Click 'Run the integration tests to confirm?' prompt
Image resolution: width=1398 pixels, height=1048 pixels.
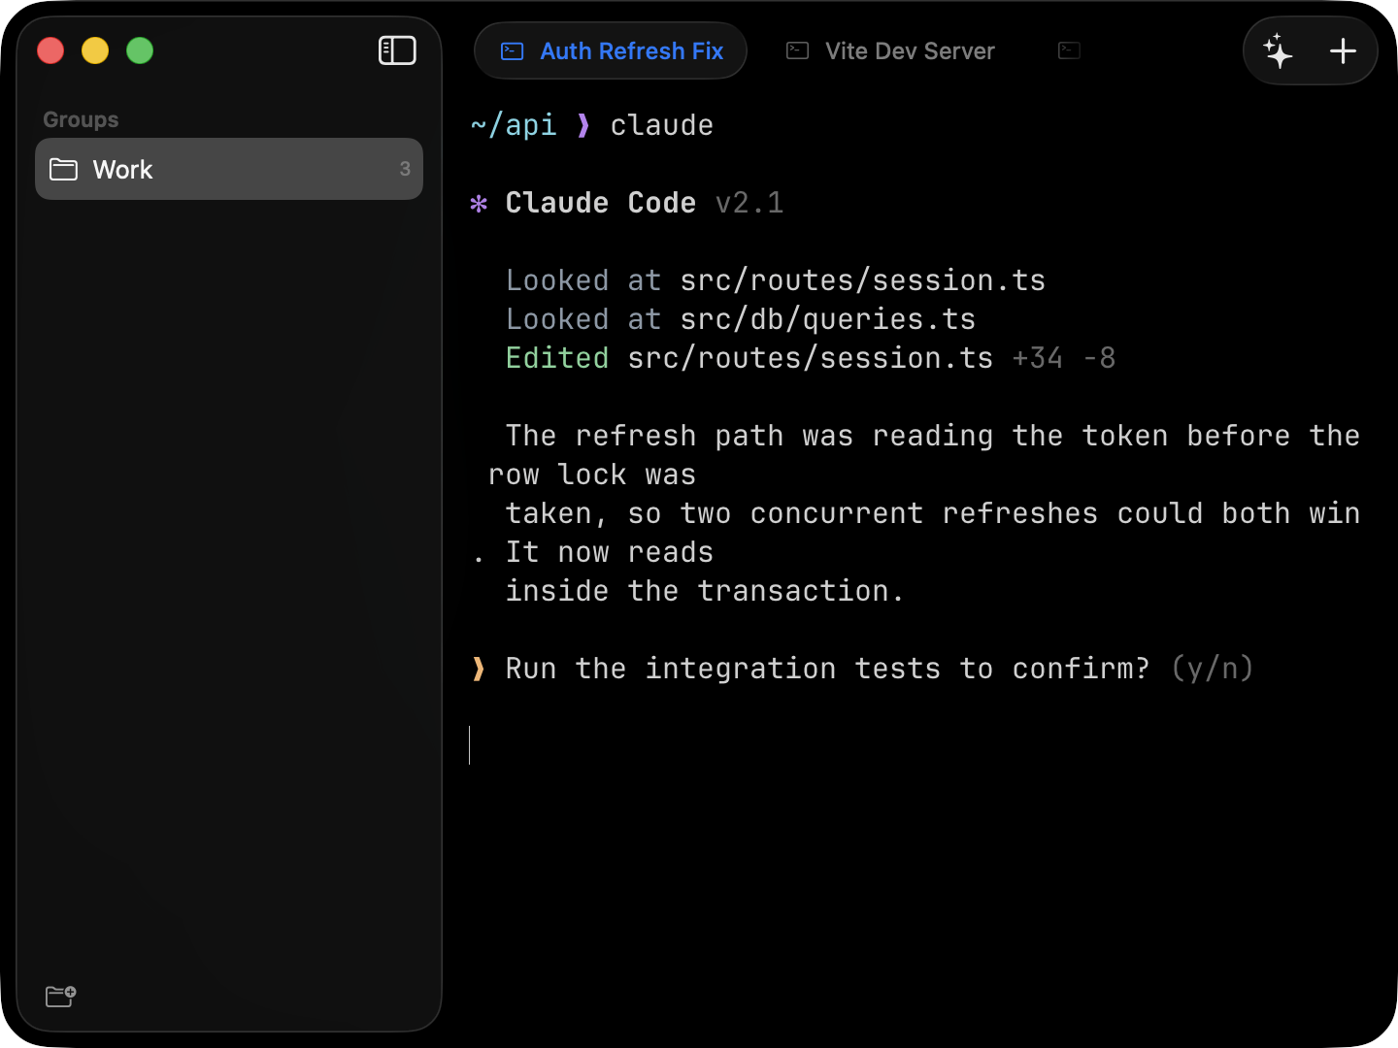click(x=828, y=669)
